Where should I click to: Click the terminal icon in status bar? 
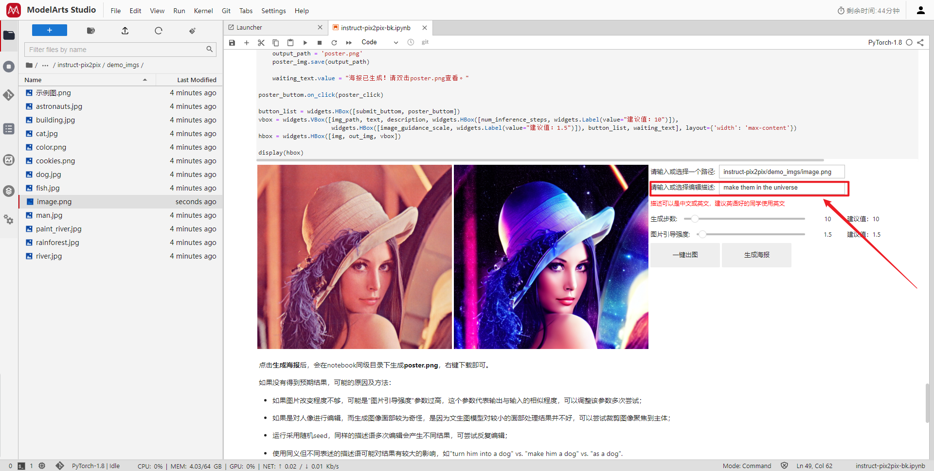pos(21,466)
